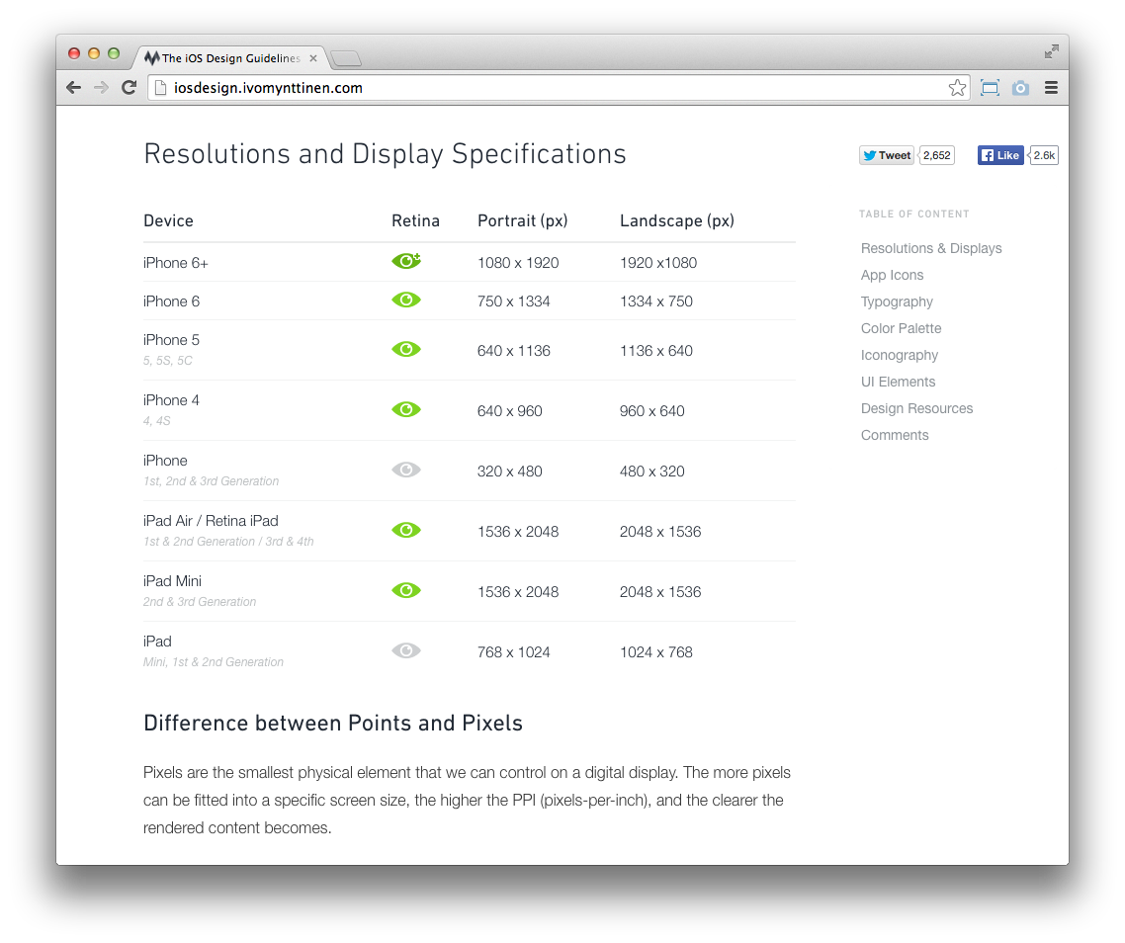Viewport: 1125px width, 943px height.
Task: Focus the address bar URL field
Action: click(x=559, y=88)
